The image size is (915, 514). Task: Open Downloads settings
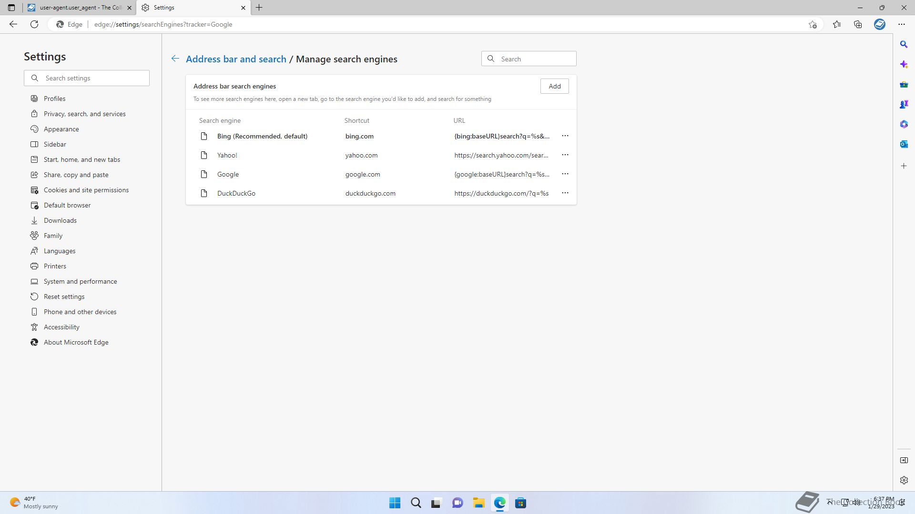click(60, 220)
